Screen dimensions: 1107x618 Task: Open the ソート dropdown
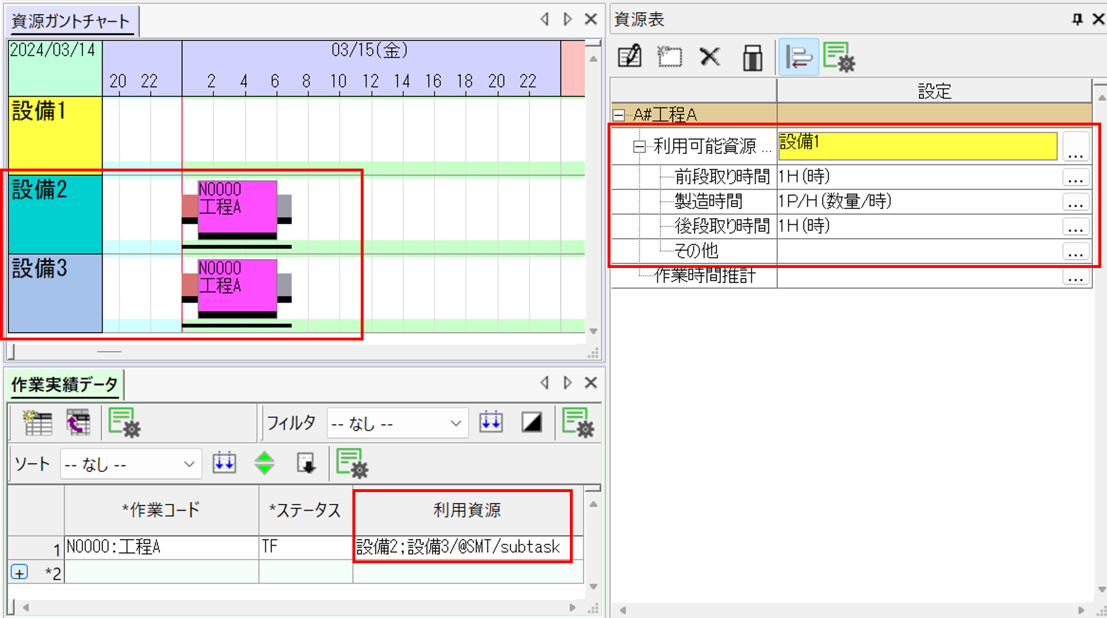189,464
